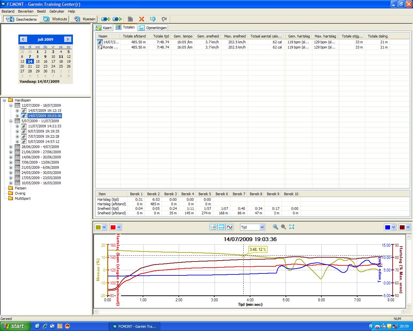Sort by Totale afstand column header
Image resolution: width=413 pixels, height=331 pixels.
[134, 36]
